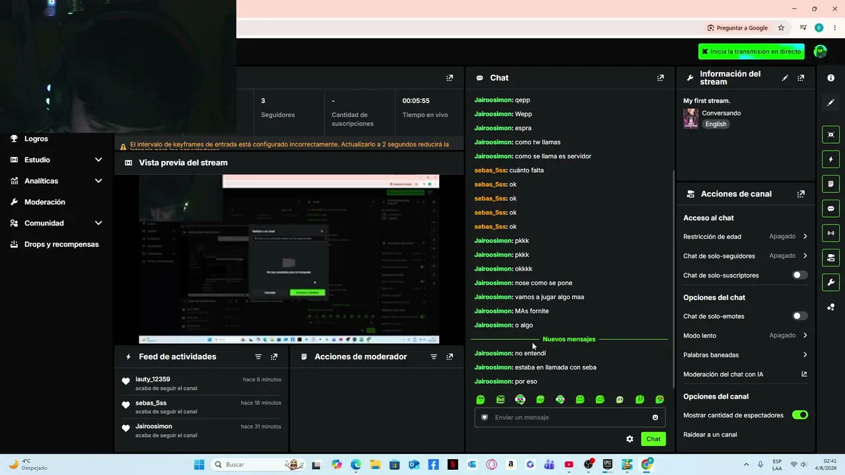The height and width of the screenshot is (475, 845).
Task: Open Drops y recompensas in the sidebar
Action: point(61,244)
